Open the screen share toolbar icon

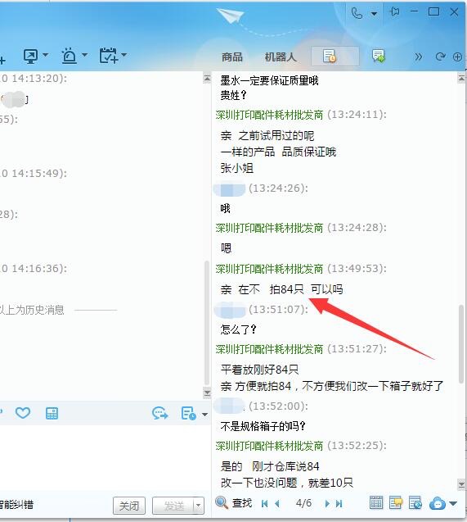pyautogui.click(x=30, y=57)
